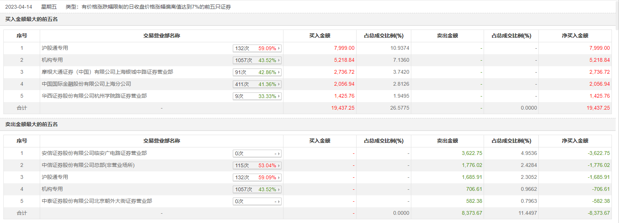Open 机构专用 link in 卖出 table
The width and height of the screenshot is (619, 223).
coord(52,189)
